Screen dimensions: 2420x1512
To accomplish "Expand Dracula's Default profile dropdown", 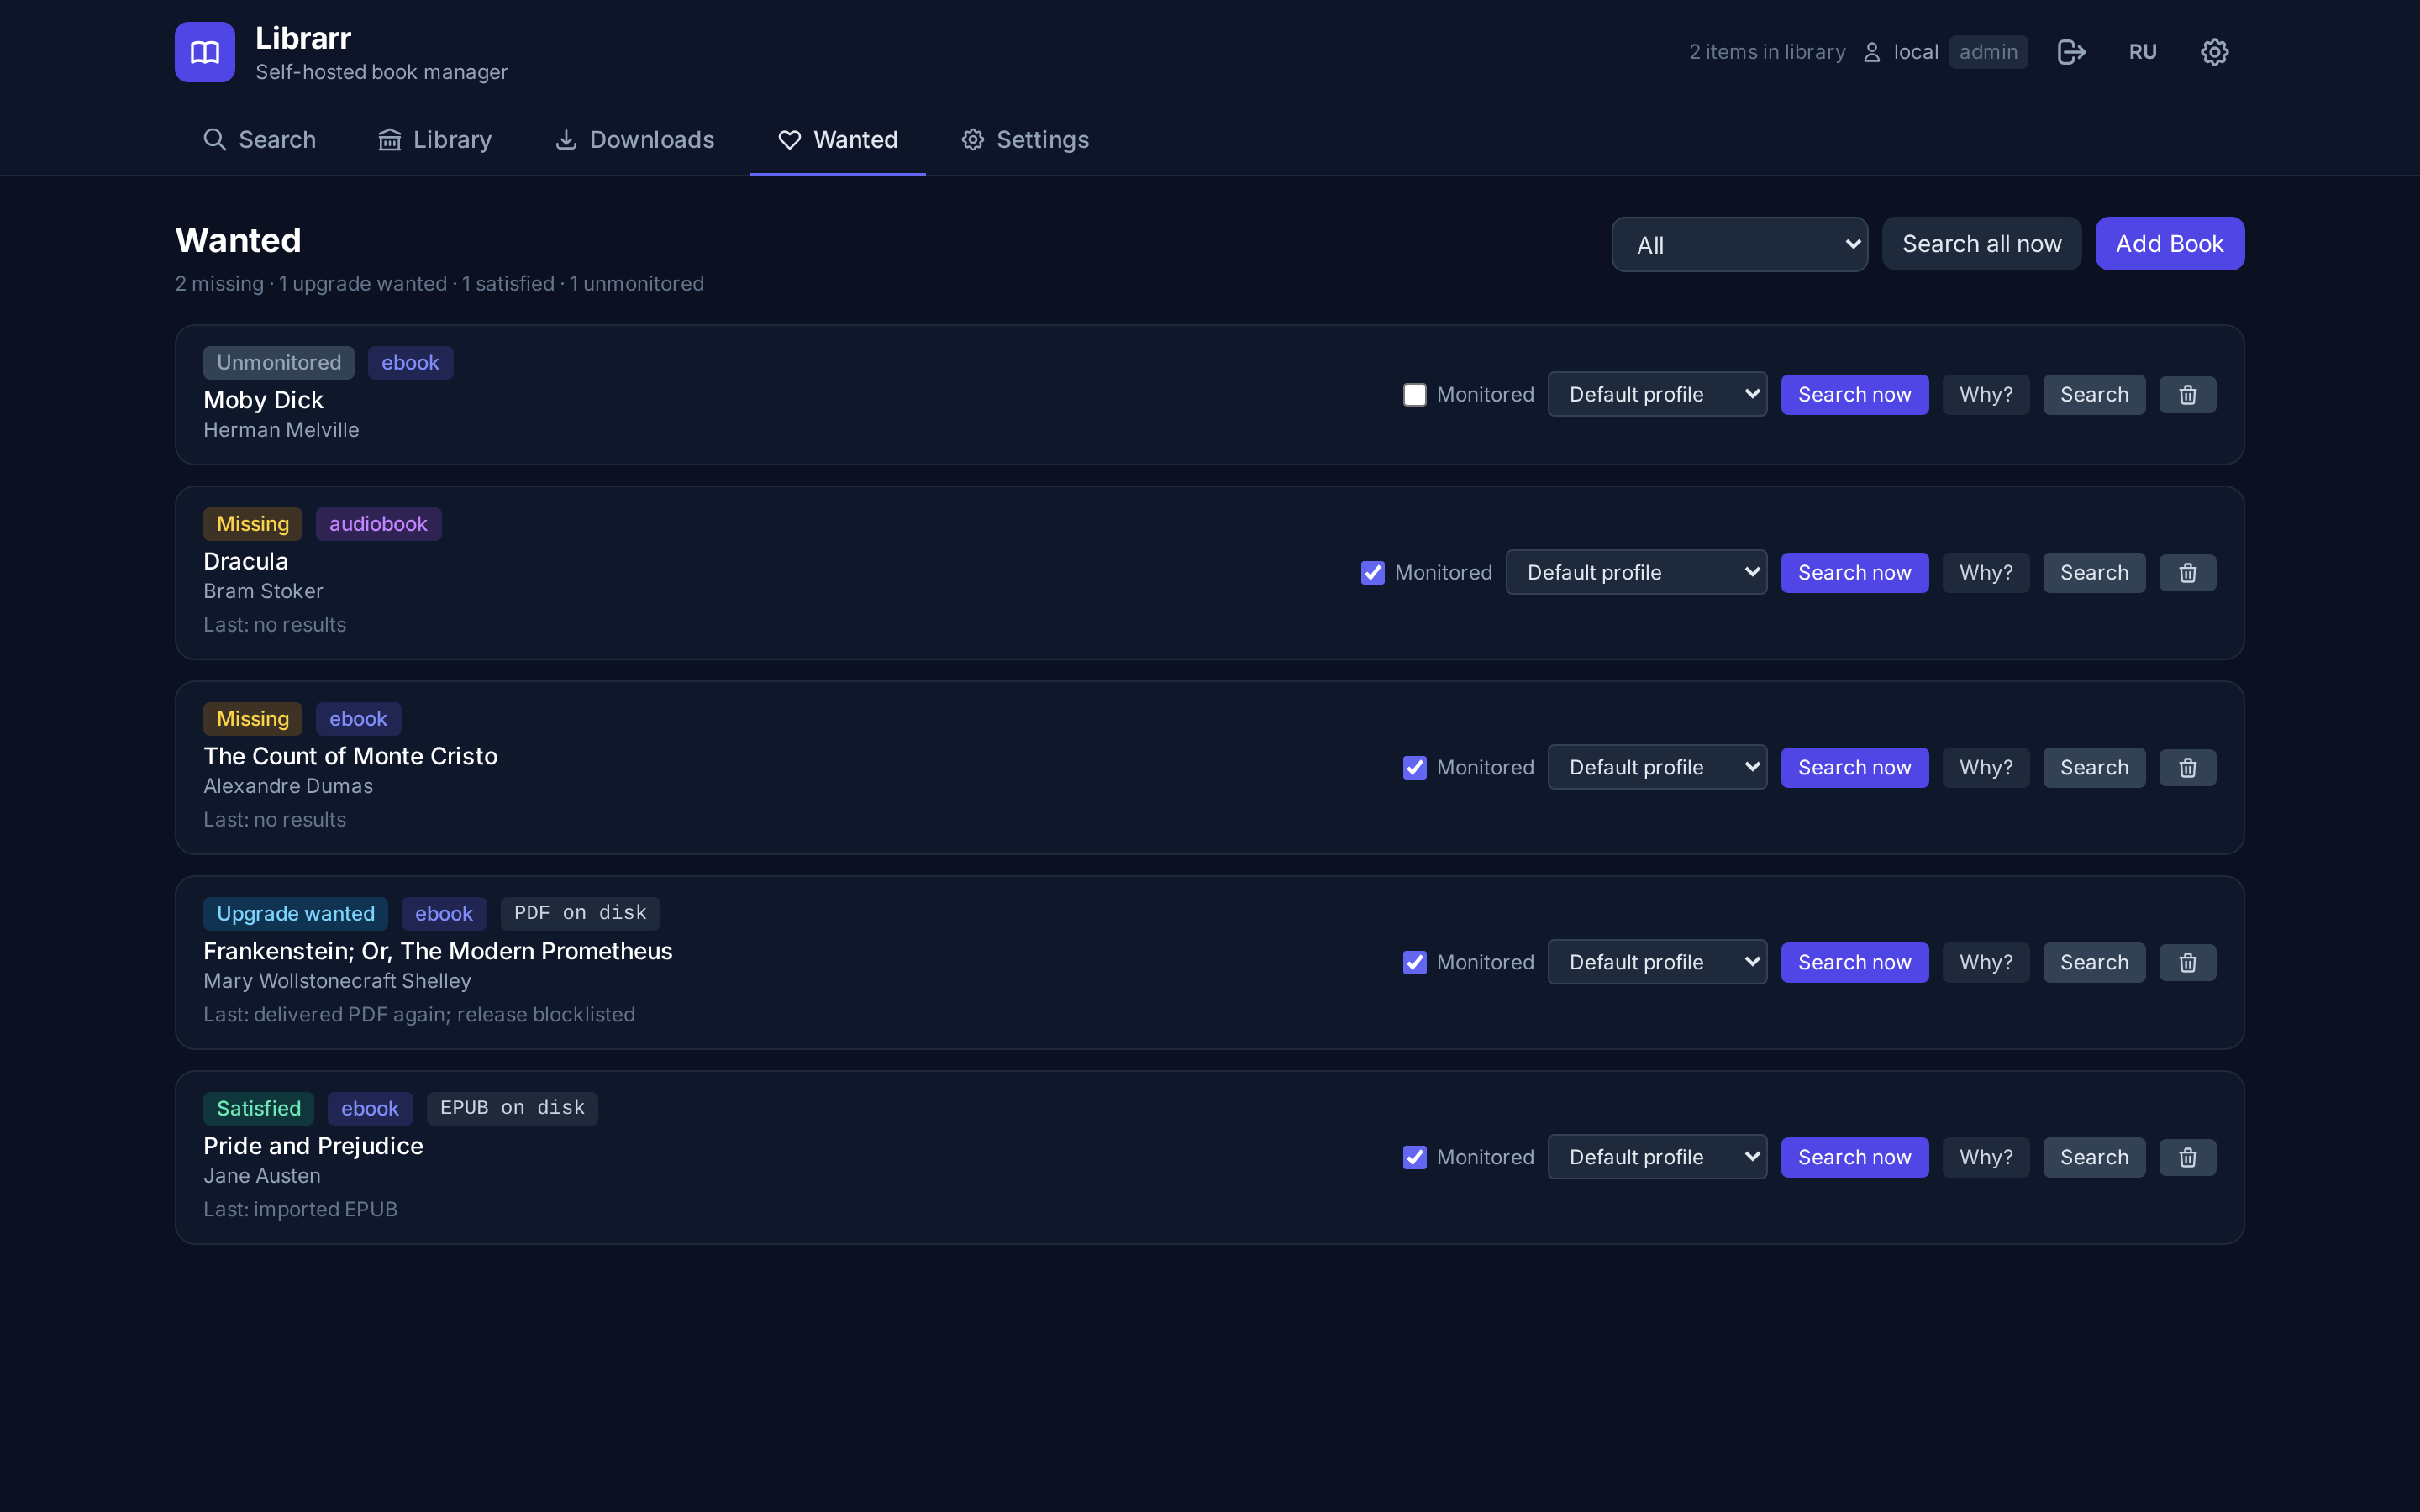I will [1636, 573].
